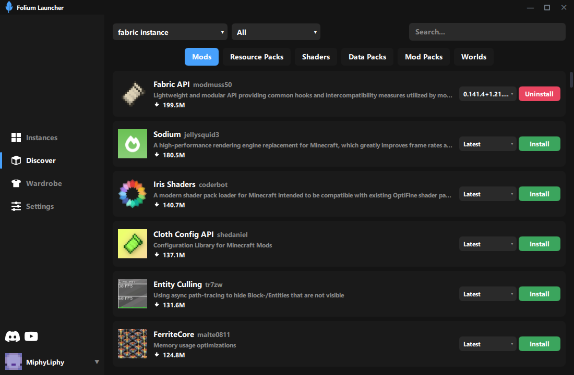Click author name malte0811
Image resolution: width=574 pixels, height=375 pixels.
coord(213,335)
